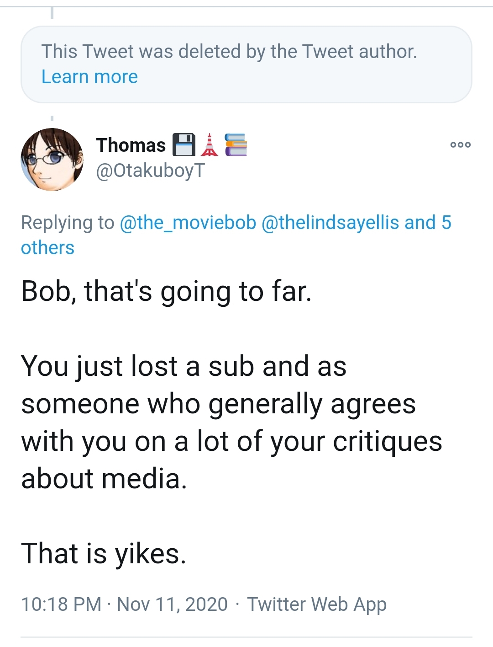Click the floppy disk emoji beside Thomas
This screenshot has width=493, height=647.
pos(184,145)
